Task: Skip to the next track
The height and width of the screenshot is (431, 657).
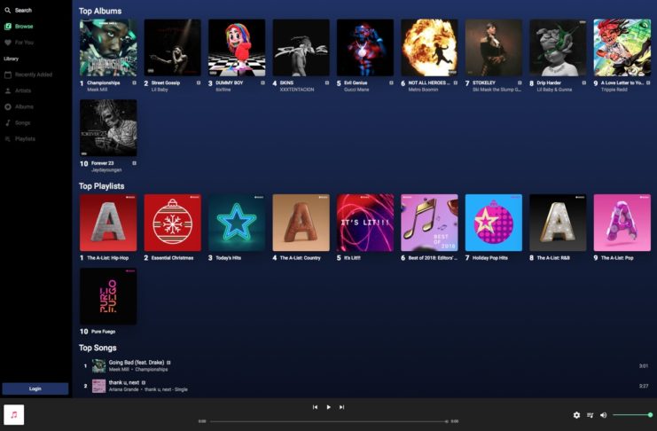Action: pyautogui.click(x=342, y=407)
